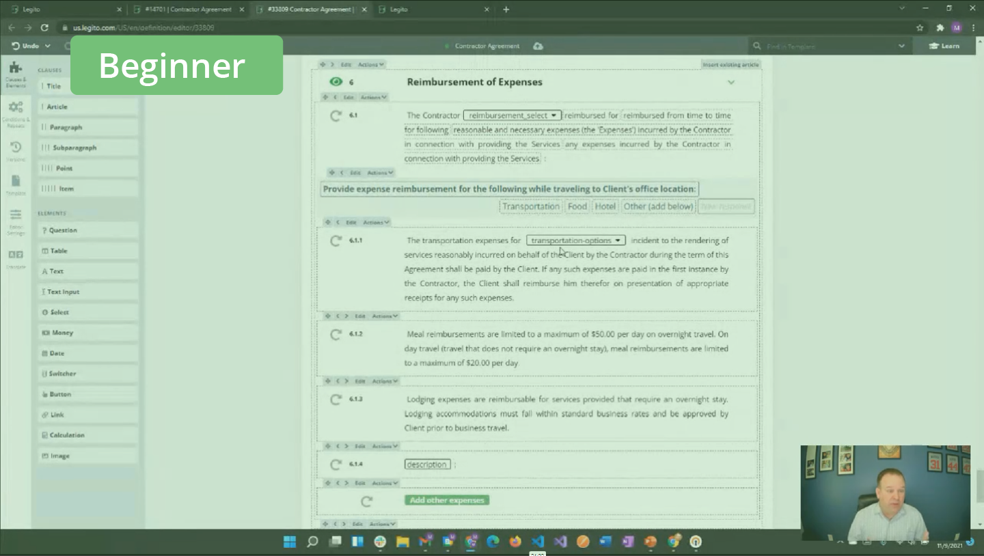Click the refresh icon on clause 6.1.3
984x556 pixels.
coord(336,399)
